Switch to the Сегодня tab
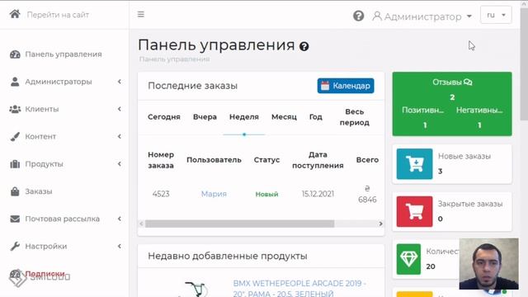Screen dimensions: 528x297 tap(164, 117)
